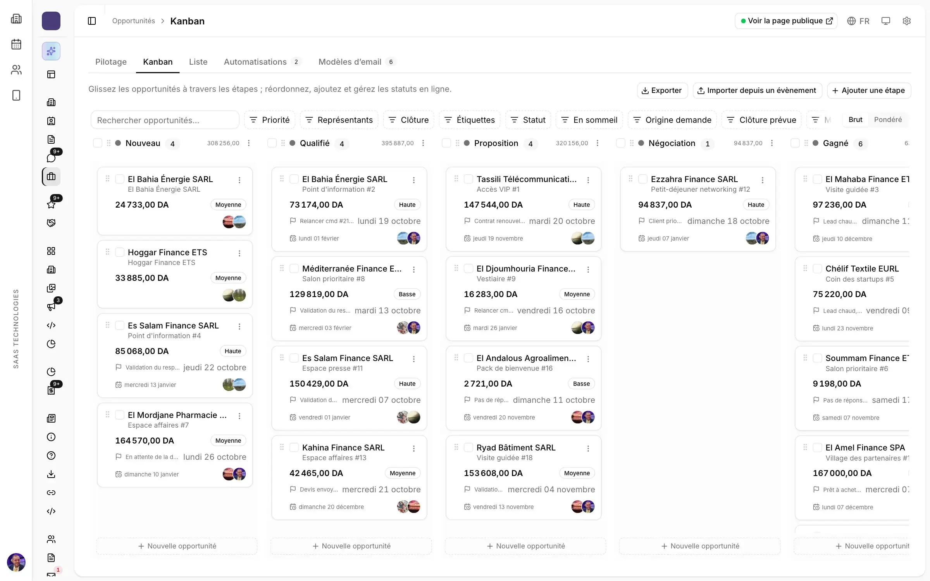Click Importer depuis un évènement
The height and width of the screenshot is (581, 930).
pyautogui.click(x=757, y=91)
